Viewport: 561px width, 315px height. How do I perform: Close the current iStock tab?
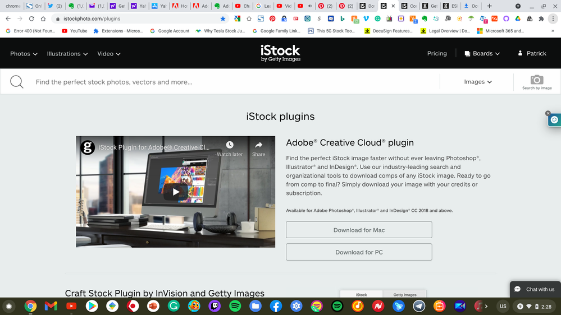tap(393, 6)
